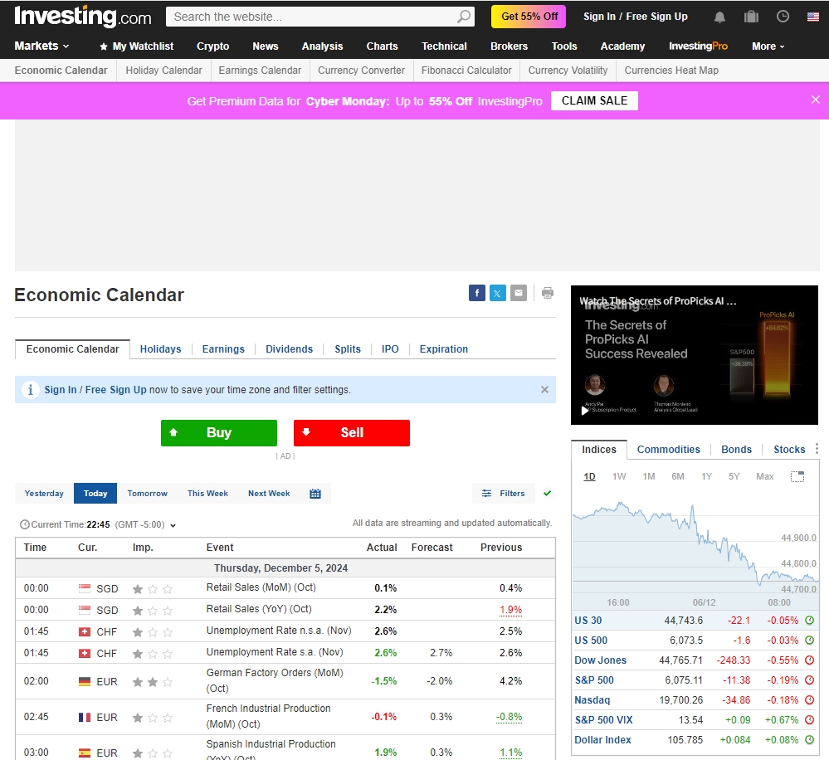The width and height of the screenshot is (829, 760).
Task: Share on Facebook icon
Action: [x=477, y=293]
